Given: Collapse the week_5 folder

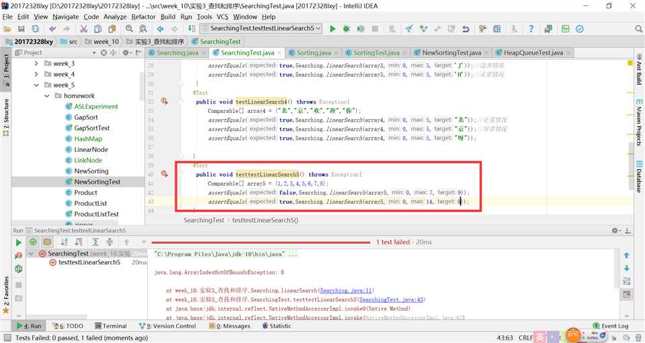Looking at the screenshot, I should click(x=36, y=85).
